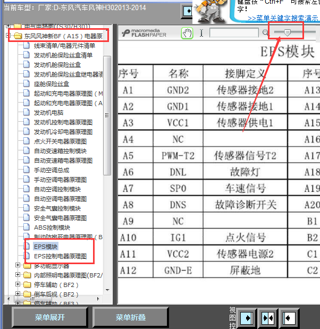Click the tree scrollbar down arrow
Viewport: 320px width, 329px height.
tap(107, 290)
